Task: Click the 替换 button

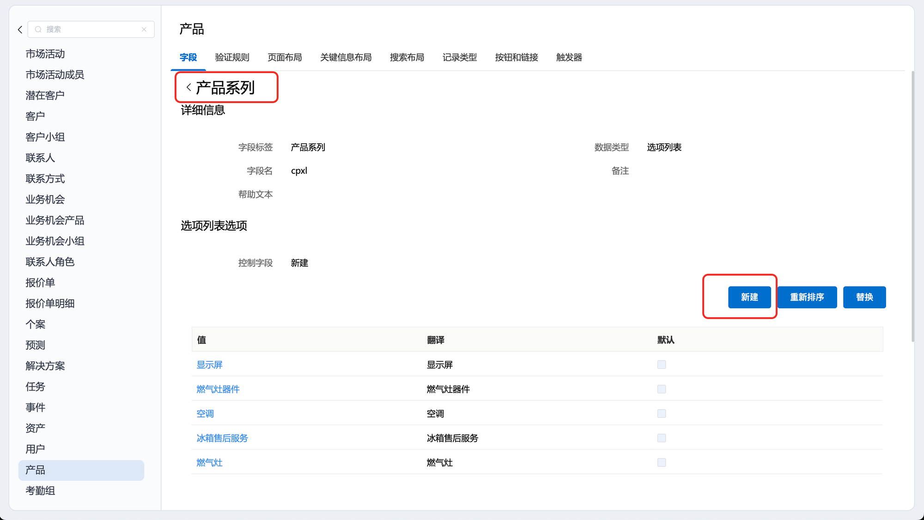Action: 864,297
